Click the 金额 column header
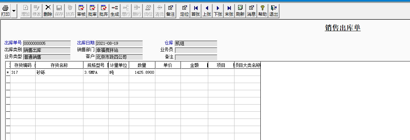This screenshot has height=140, width=410. (194, 65)
